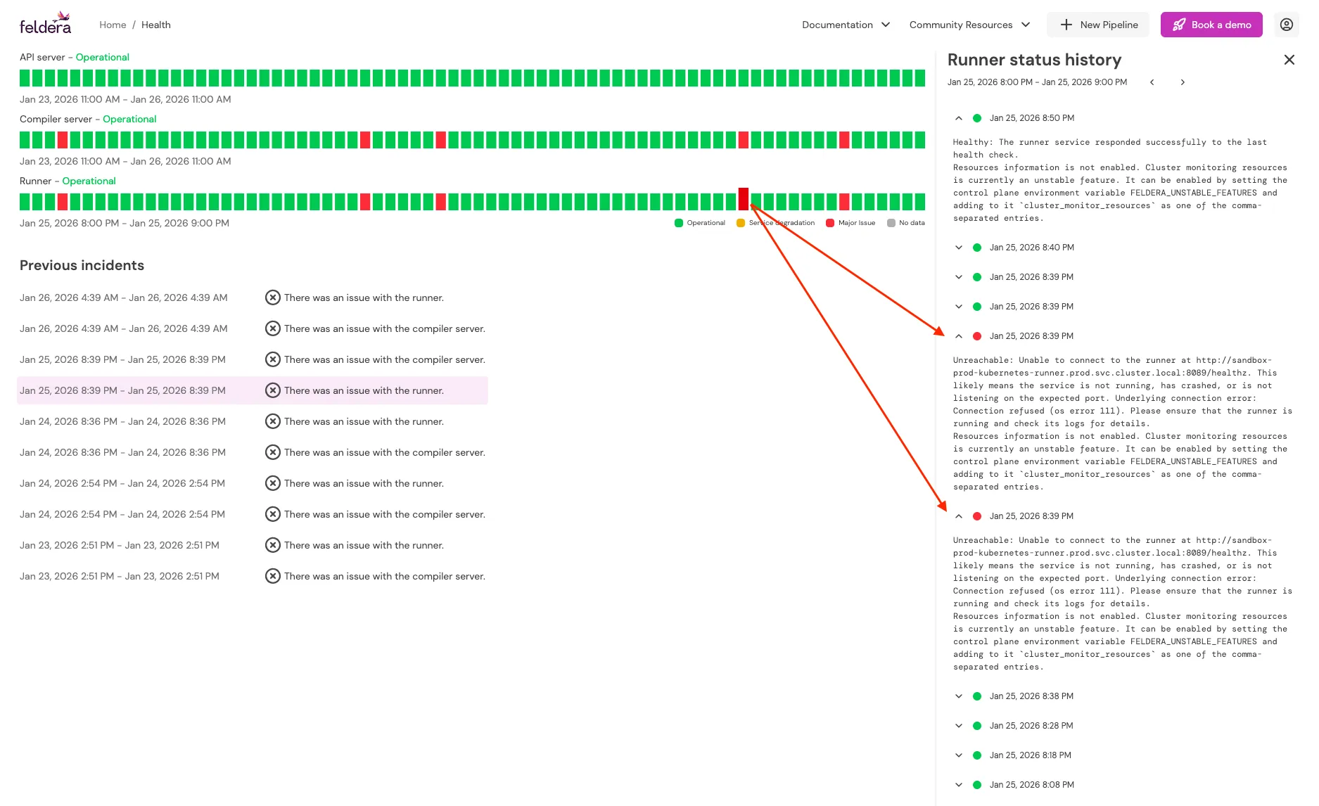Go to previous time range arrow
Image resolution: width=1319 pixels, height=806 pixels.
pos(1152,82)
